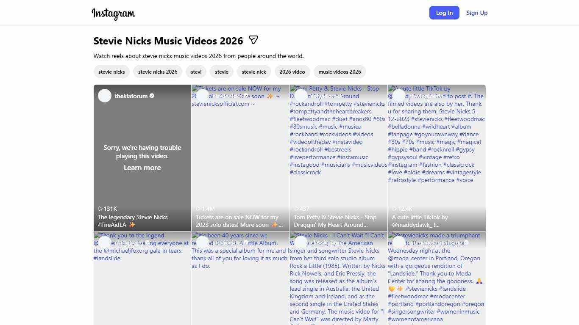Click the share icon beside the title
The image size is (579, 325).
[x=253, y=40]
